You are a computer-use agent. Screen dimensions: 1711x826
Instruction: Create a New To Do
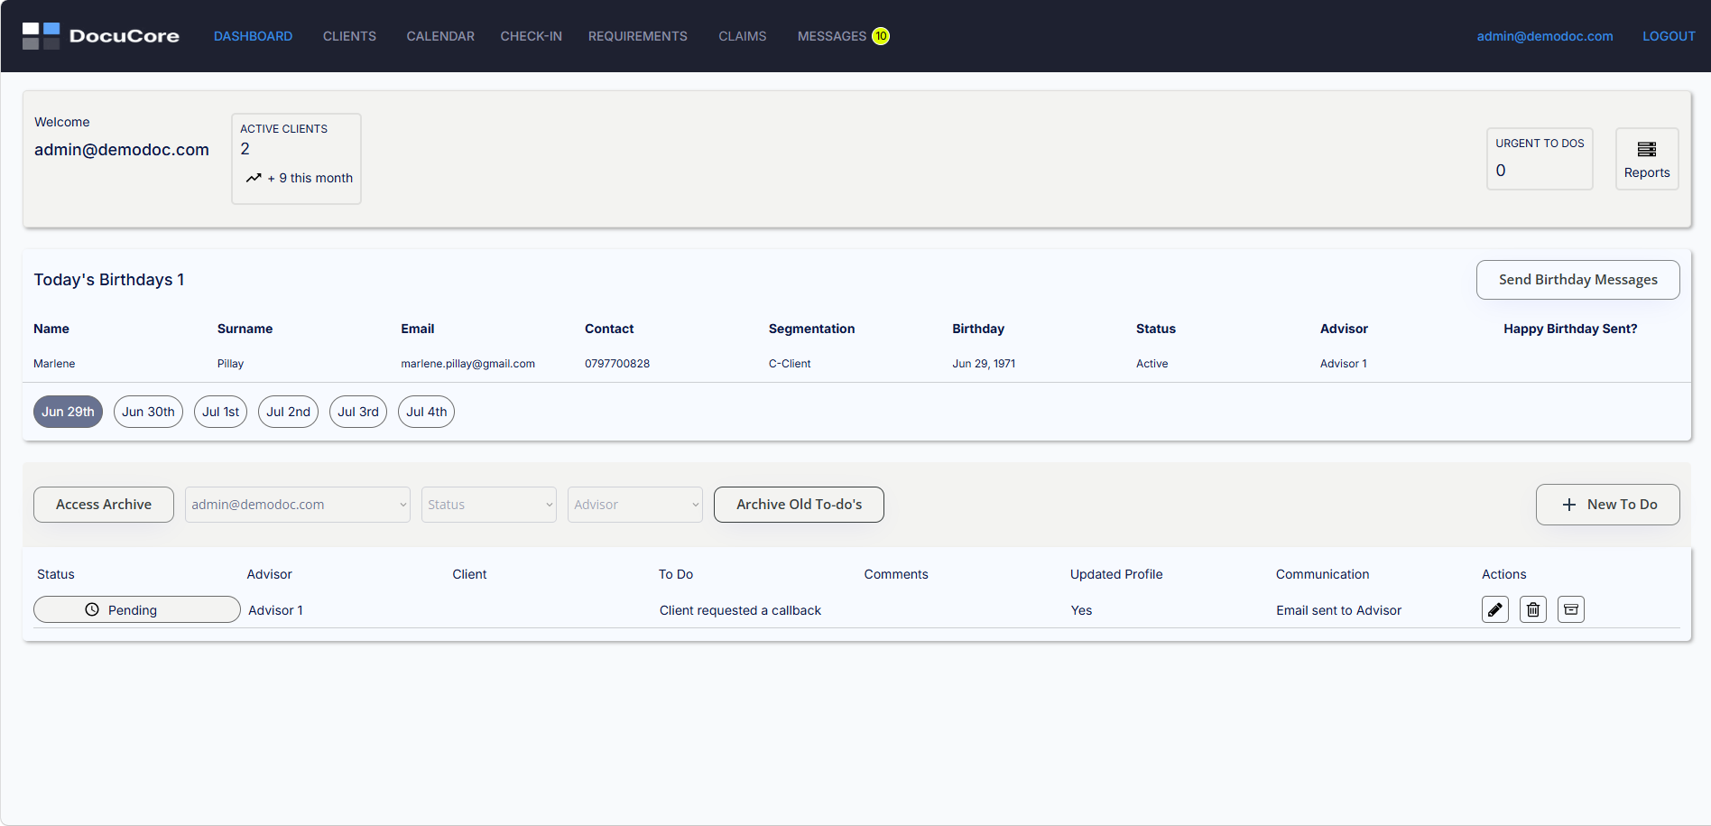coord(1608,505)
